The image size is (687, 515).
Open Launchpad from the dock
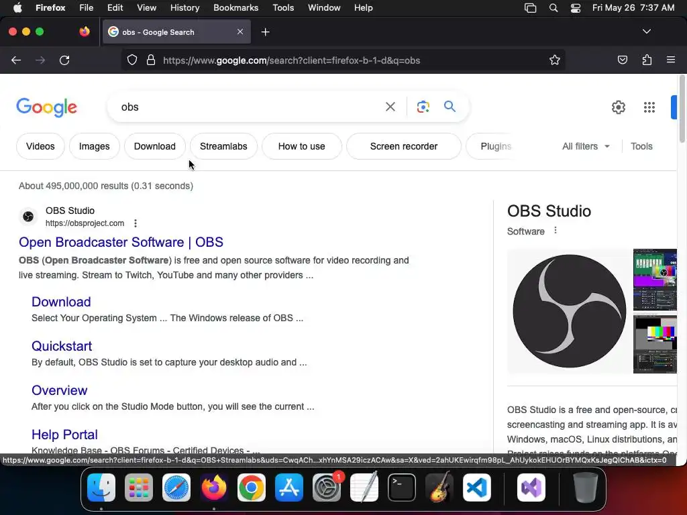[x=139, y=488]
